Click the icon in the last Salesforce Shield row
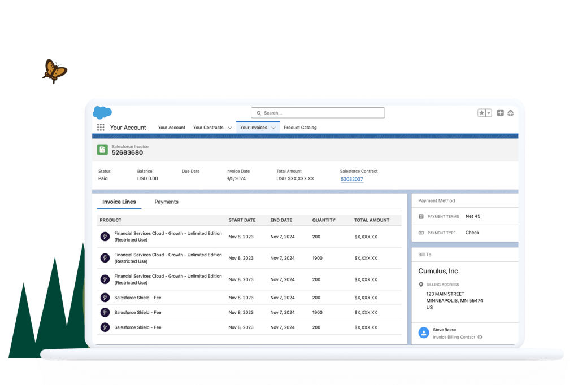 pos(105,327)
